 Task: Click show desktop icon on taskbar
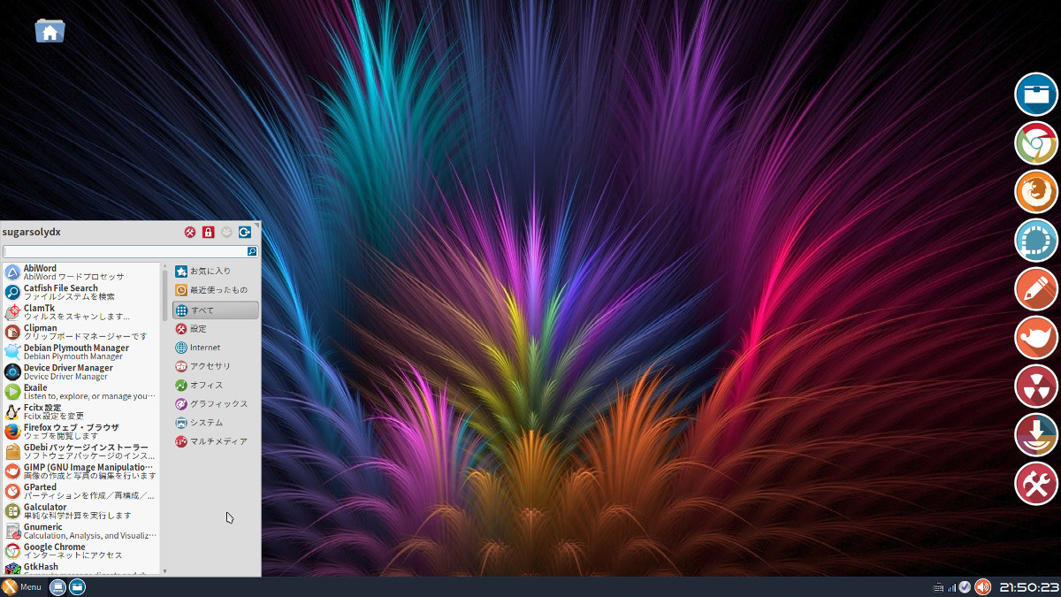[57, 586]
